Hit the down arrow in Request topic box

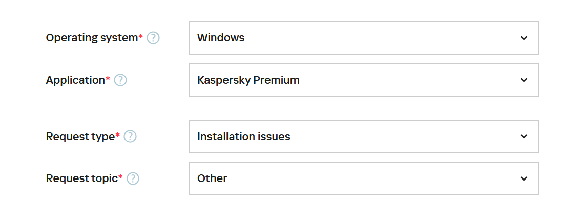(524, 178)
